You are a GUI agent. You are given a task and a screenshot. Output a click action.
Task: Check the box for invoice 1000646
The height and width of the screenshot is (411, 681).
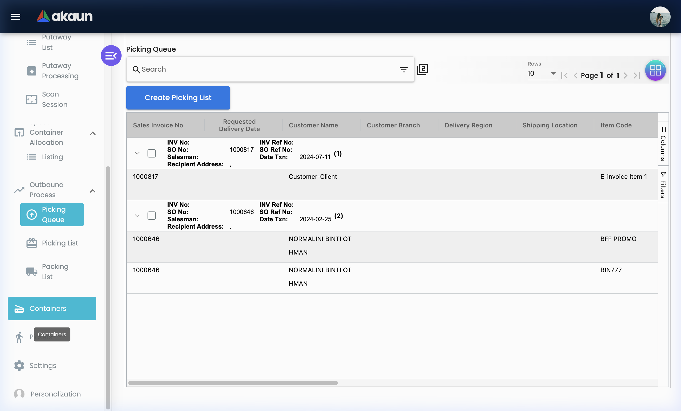coord(151,216)
